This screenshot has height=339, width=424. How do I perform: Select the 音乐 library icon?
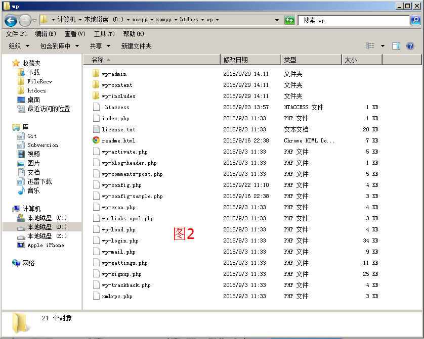pyautogui.click(x=21, y=190)
